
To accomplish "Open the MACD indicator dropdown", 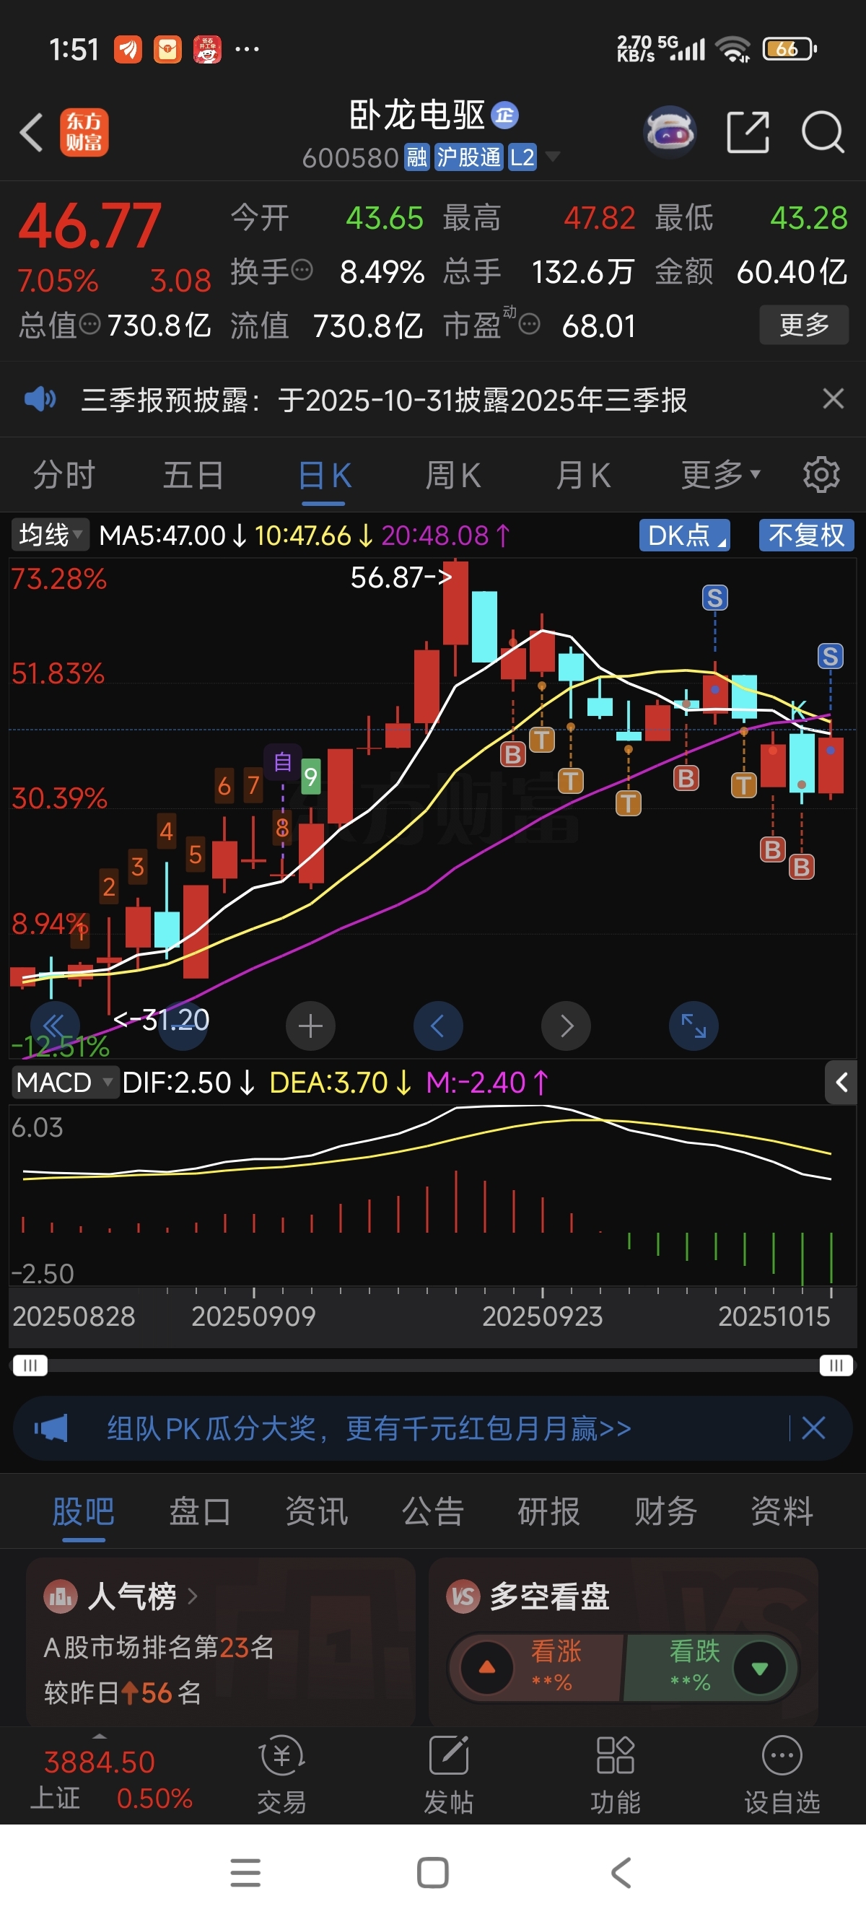I will [64, 1083].
